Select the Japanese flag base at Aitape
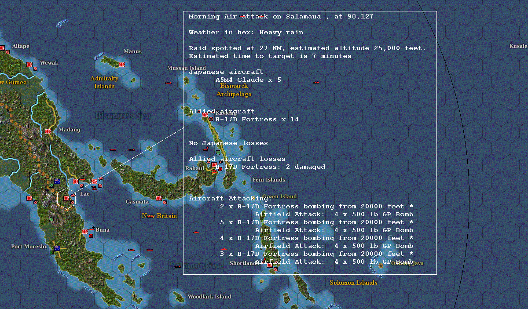This screenshot has width=528, height=309. pos(2,47)
